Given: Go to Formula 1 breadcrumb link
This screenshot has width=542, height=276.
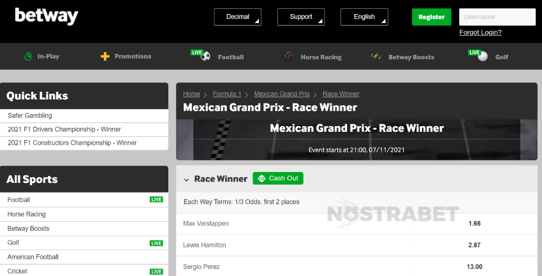Looking at the screenshot, I should tap(227, 94).
